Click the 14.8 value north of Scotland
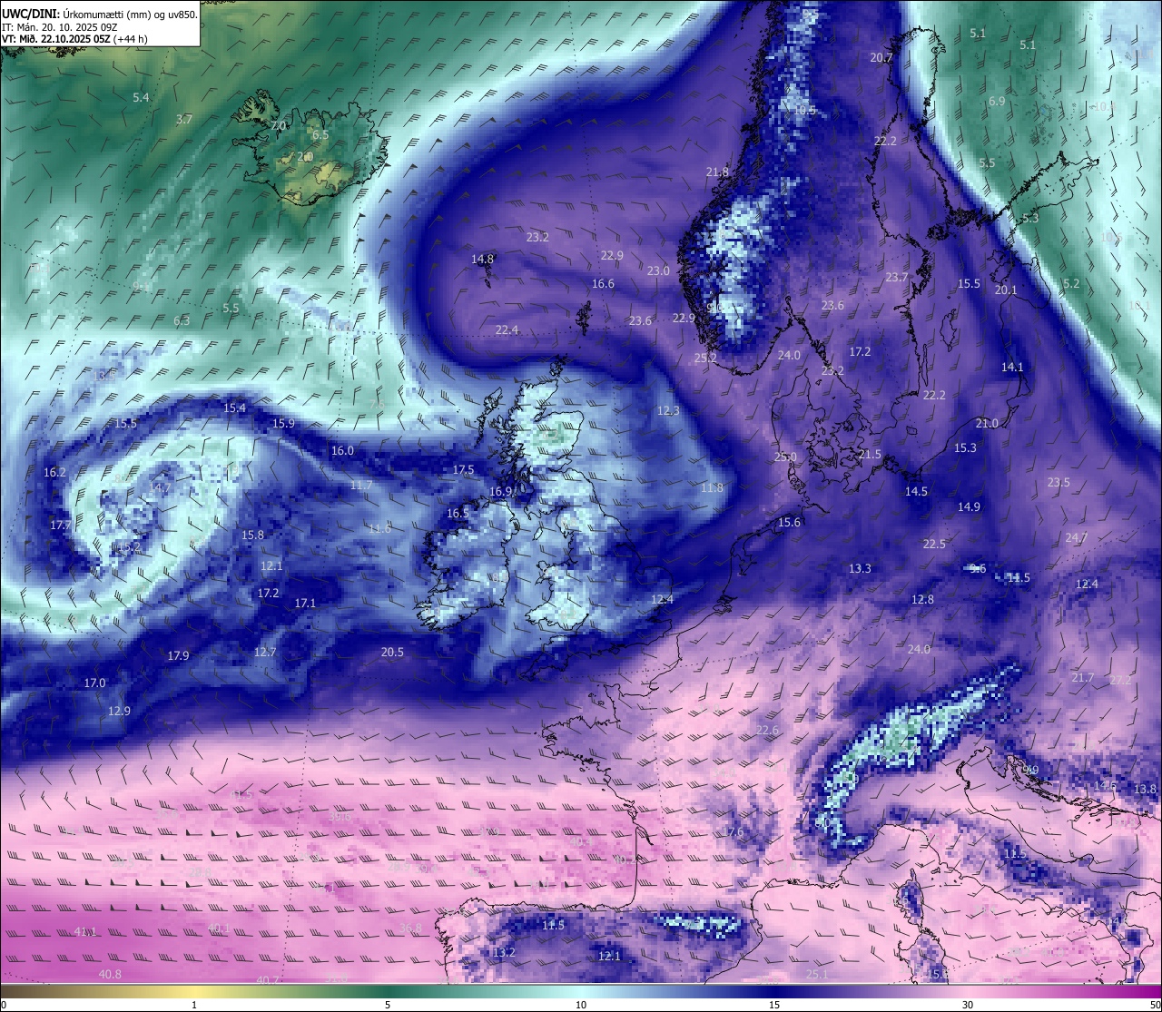1162x1012 pixels. (482, 259)
